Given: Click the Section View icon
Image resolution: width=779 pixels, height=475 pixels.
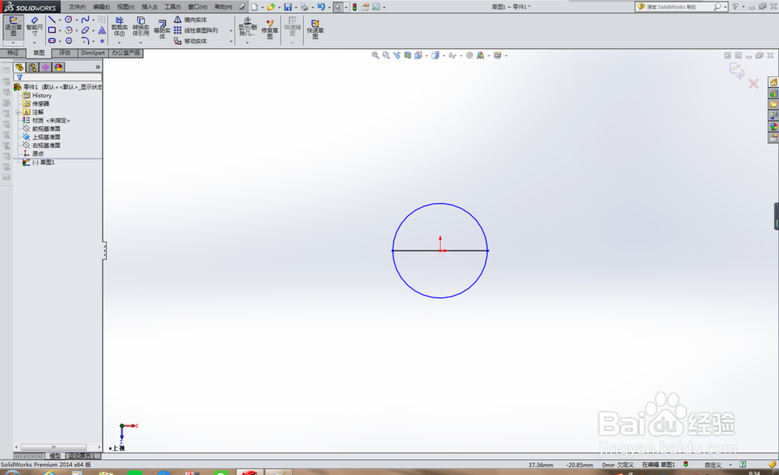Looking at the screenshot, I should [x=407, y=55].
